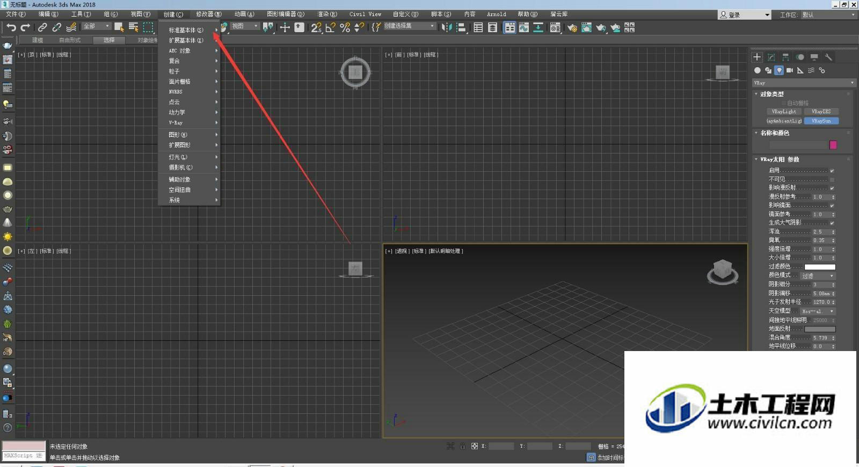Switch to the 选择 ribbon tab
This screenshot has width=859, height=467.
click(109, 40)
